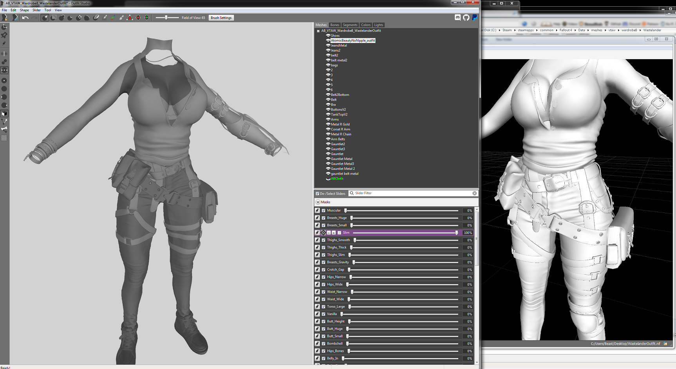Viewport: 676px width, 369px height.
Task: Click the Breasts_Gravity slider handle
Action: pos(354,262)
